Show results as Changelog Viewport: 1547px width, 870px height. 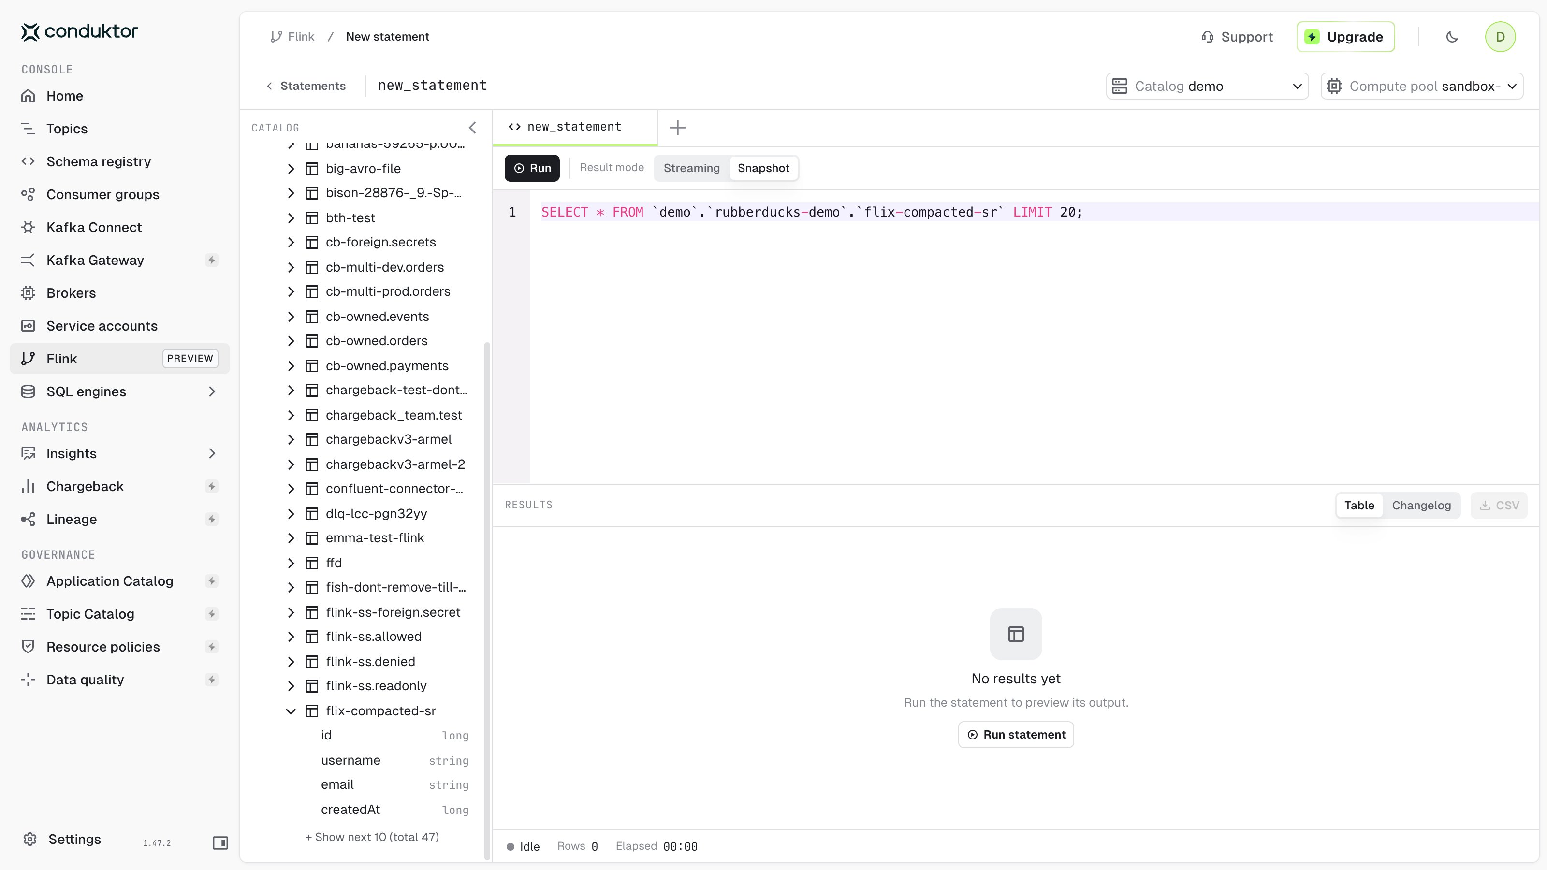click(x=1421, y=506)
